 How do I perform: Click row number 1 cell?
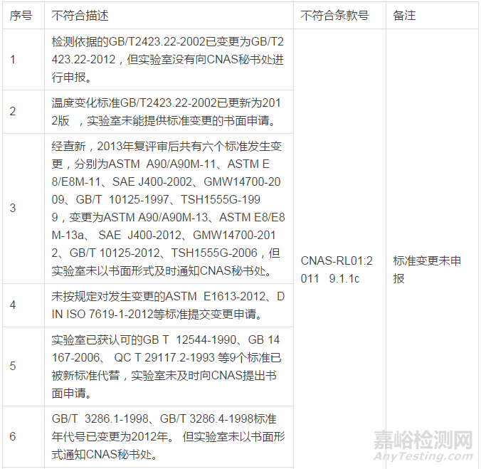(13, 59)
